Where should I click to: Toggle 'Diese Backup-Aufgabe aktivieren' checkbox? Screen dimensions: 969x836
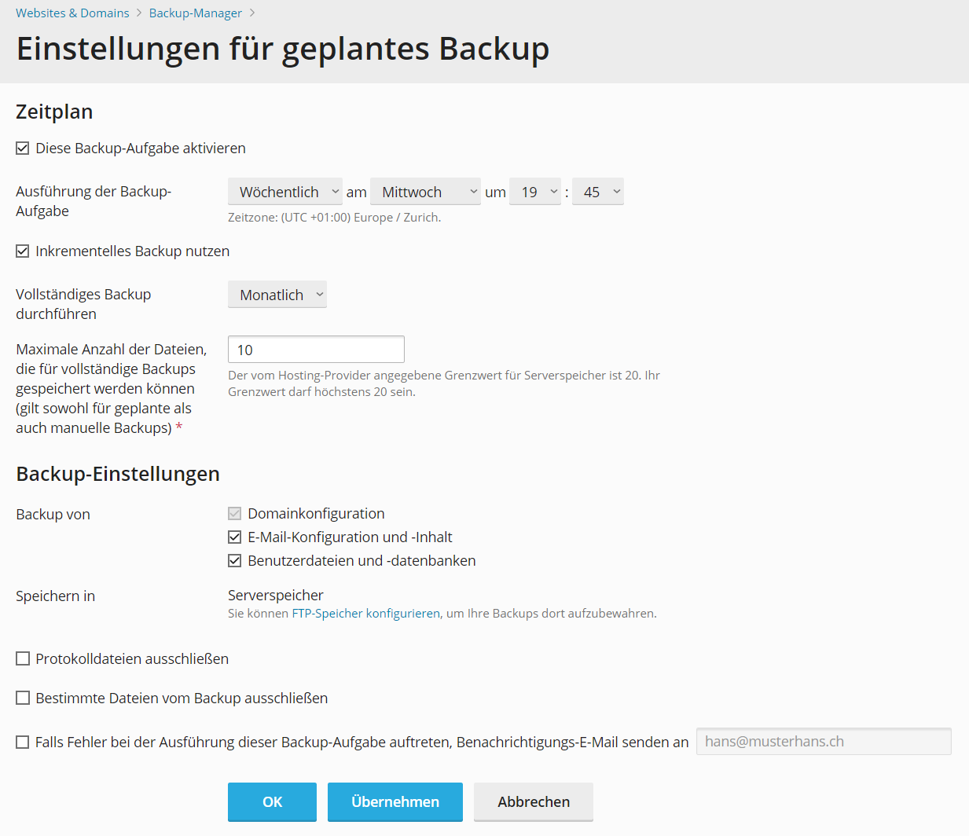[23, 148]
